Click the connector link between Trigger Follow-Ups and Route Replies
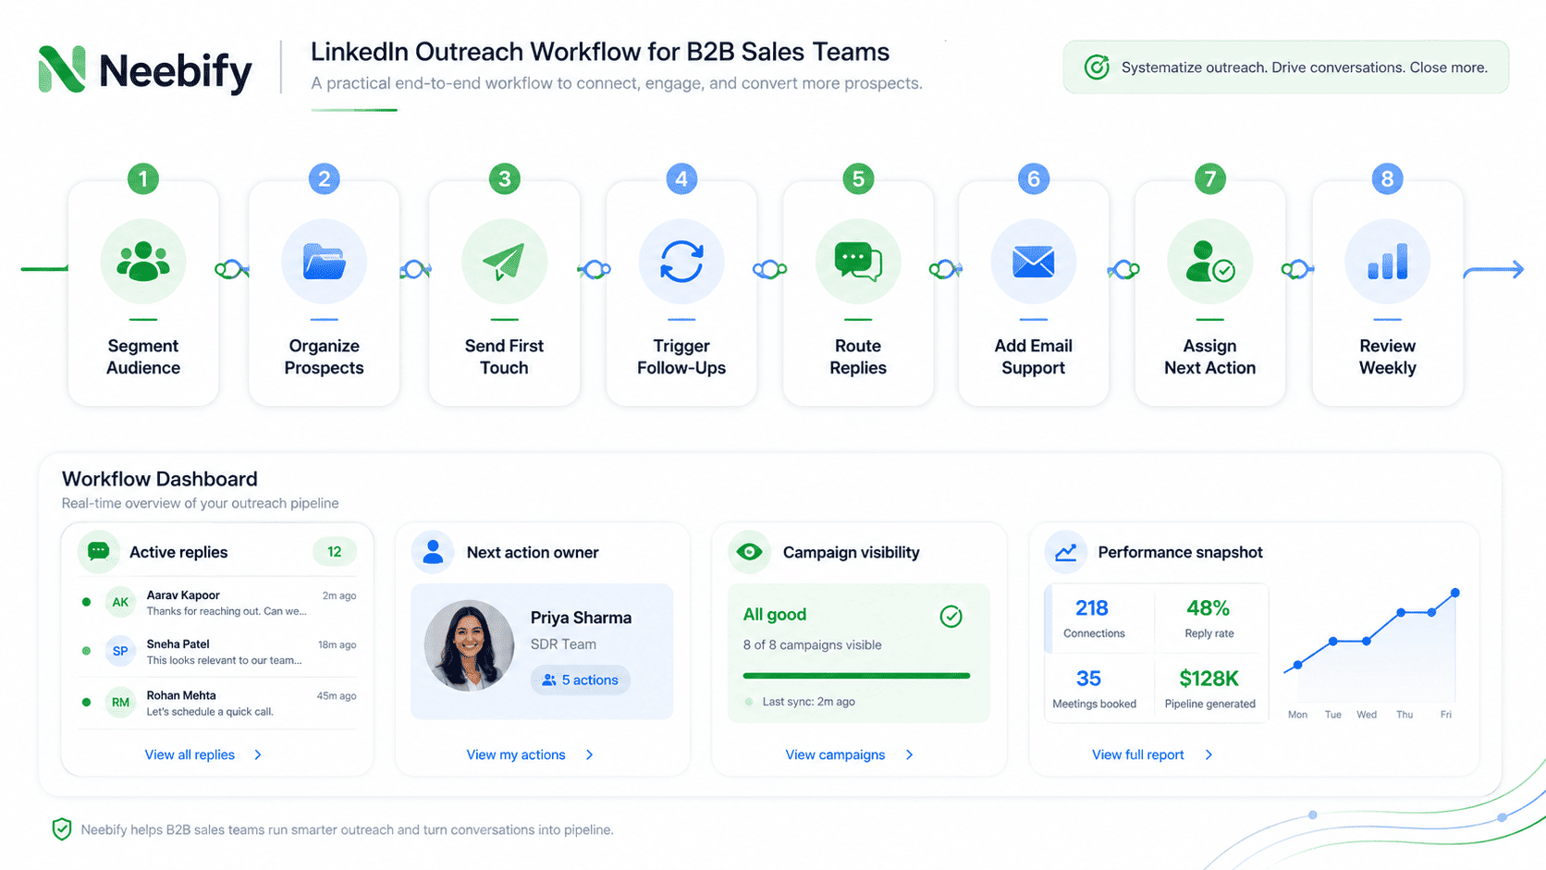This screenshot has height=870, width=1546. [x=769, y=269]
